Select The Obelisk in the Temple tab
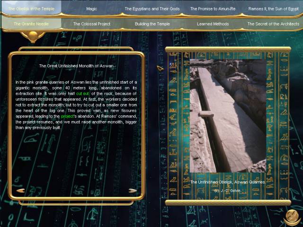Image resolution: width=303 pixels, height=227 pixels. point(31,9)
